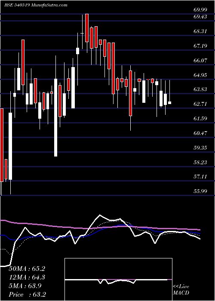Click the 67.19 price axis label

pyautogui.click(x=200, y=46)
